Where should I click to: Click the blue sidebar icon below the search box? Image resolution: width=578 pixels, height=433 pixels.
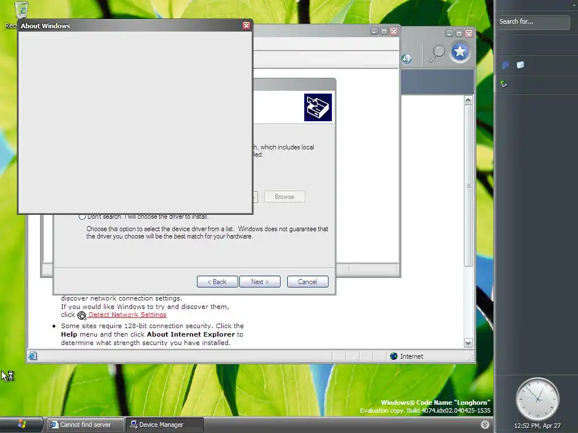[505, 65]
